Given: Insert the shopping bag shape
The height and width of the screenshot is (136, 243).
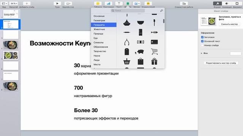Looking at the screenshot, I should pos(140,61).
